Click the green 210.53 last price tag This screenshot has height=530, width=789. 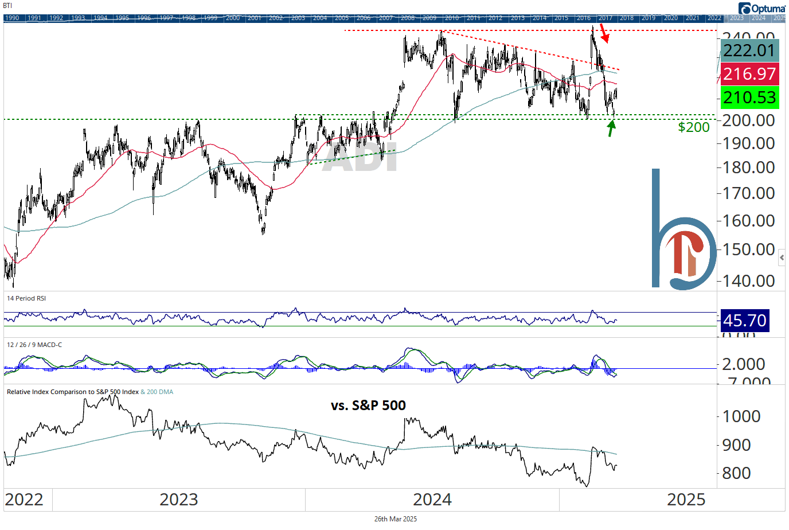point(749,98)
